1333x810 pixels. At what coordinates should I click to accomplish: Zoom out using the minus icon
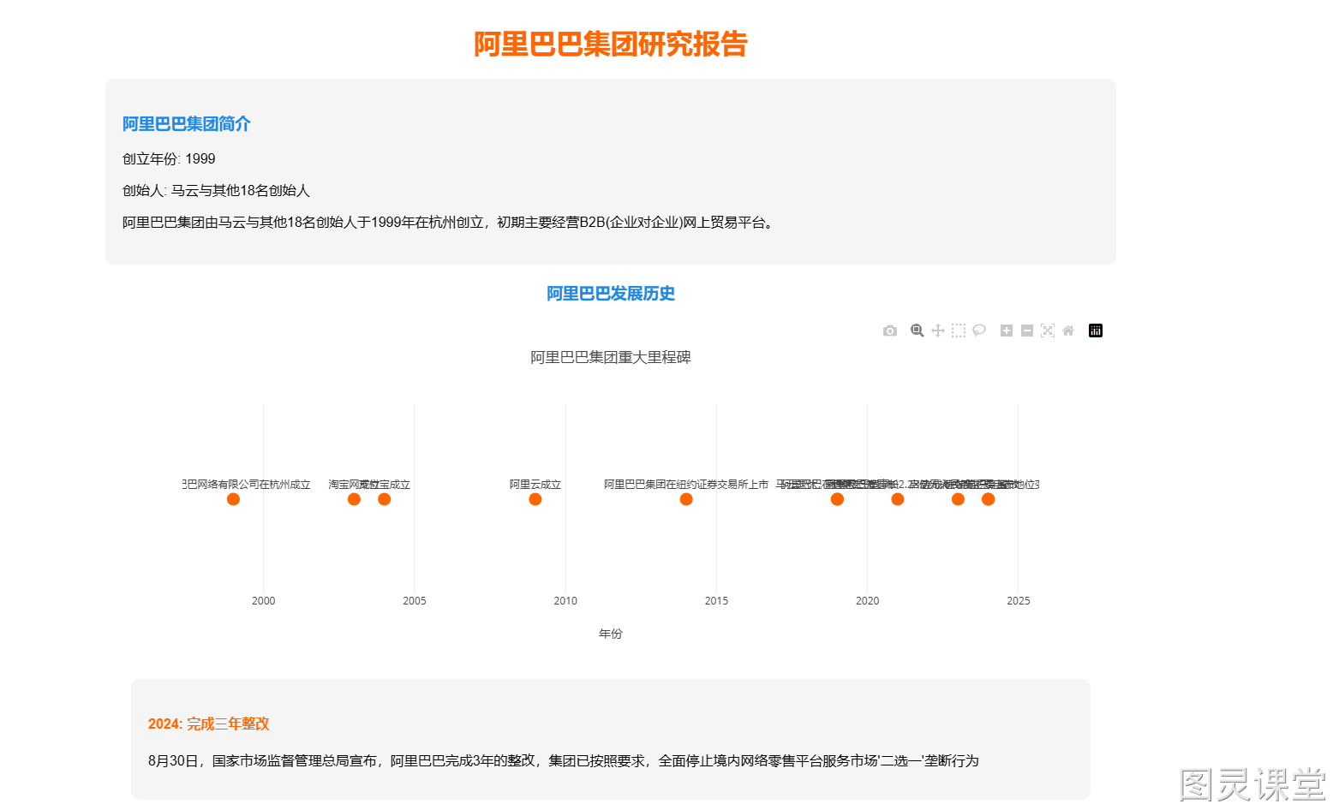[x=1027, y=331]
